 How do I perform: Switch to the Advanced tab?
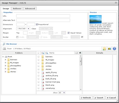click(x=30, y=9)
